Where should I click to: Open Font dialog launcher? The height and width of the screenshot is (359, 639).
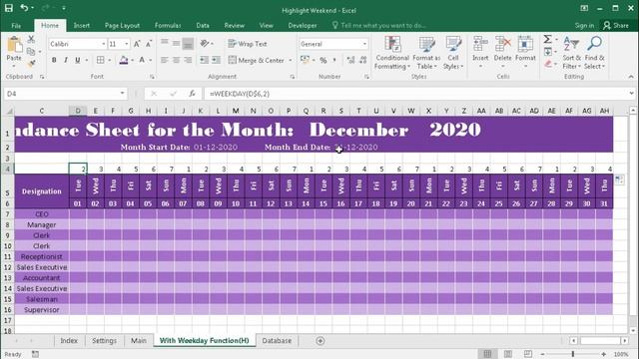point(152,77)
